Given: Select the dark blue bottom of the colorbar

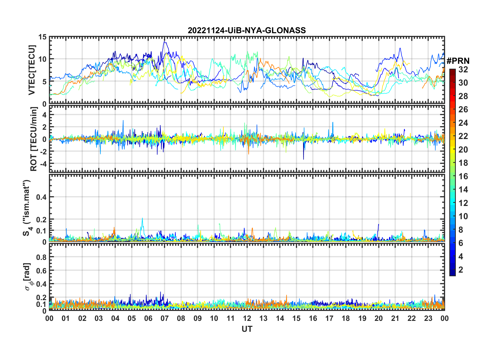Looking at the screenshot, I should pos(452,272).
